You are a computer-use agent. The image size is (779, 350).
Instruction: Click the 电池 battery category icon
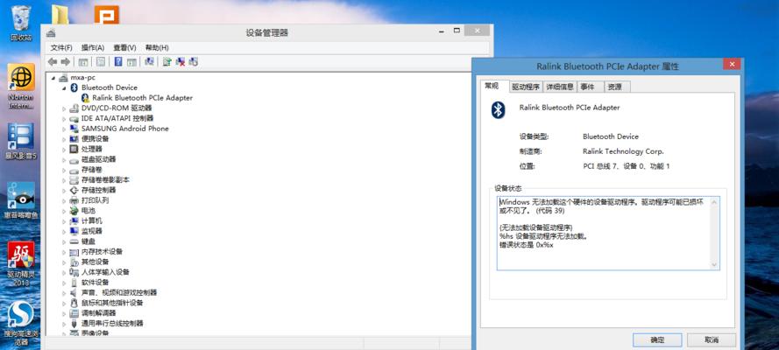(x=74, y=211)
